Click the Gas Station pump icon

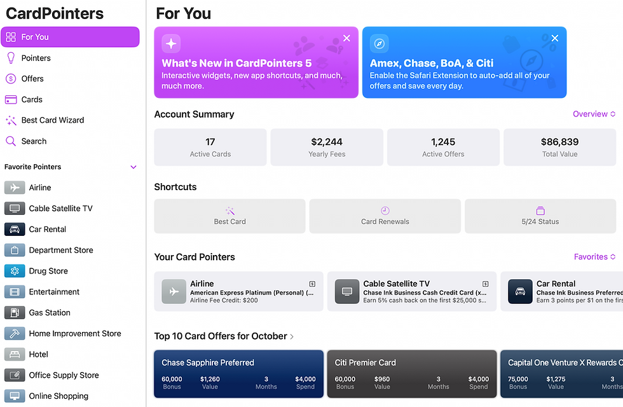point(15,313)
